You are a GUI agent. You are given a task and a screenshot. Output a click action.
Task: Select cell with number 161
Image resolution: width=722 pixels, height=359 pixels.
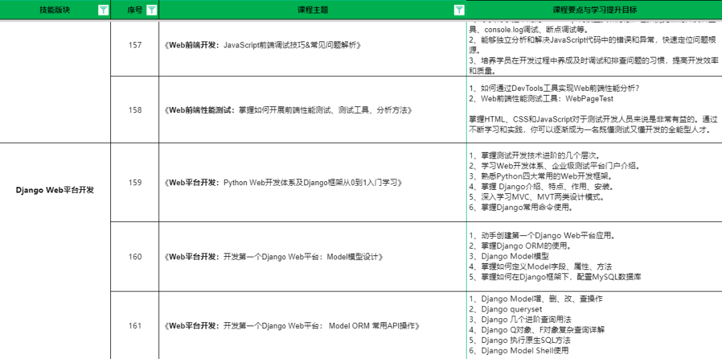click(135, 326)
